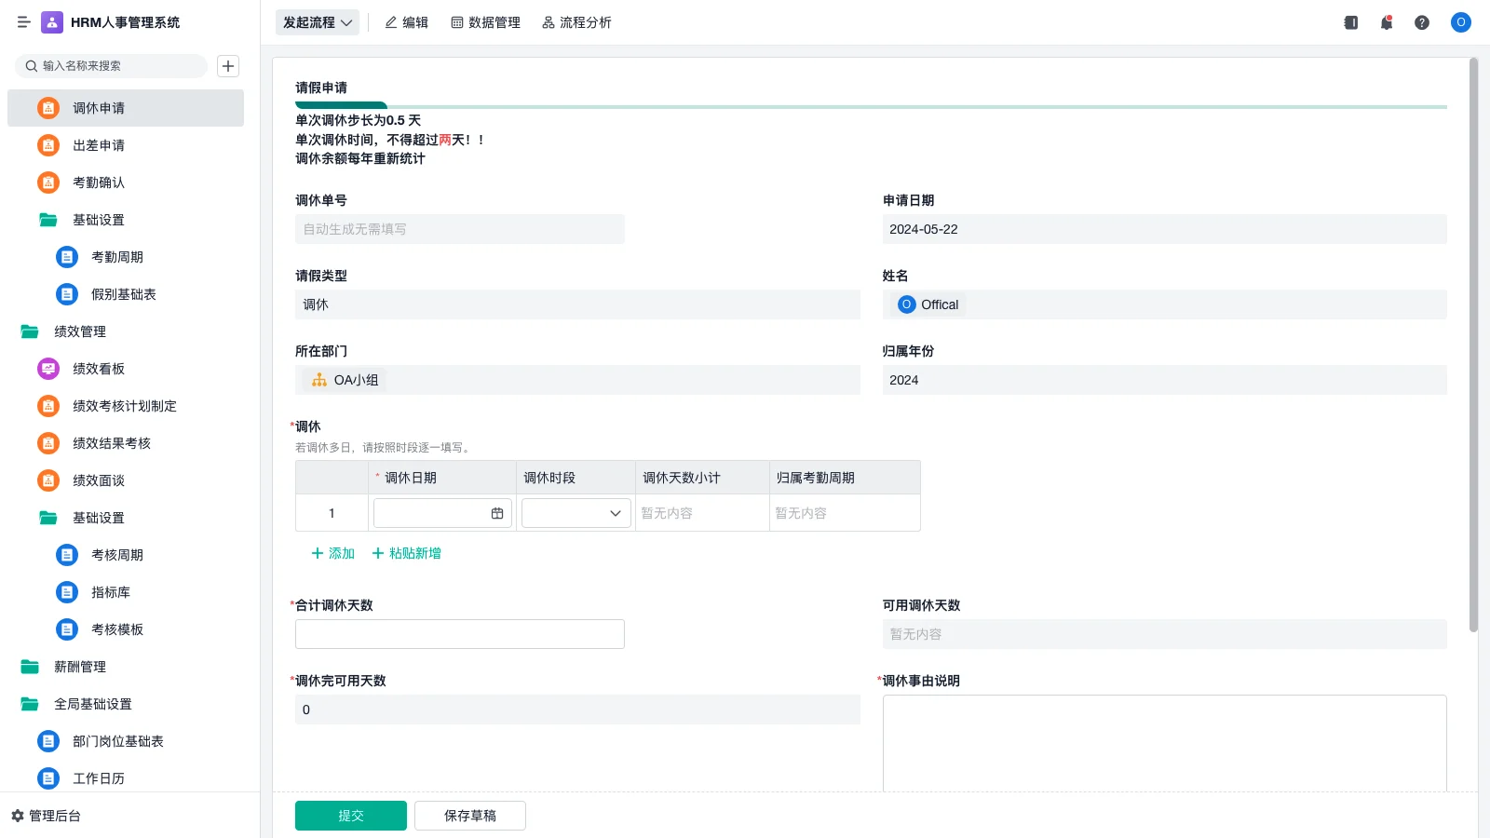Open the 发起流程 dropdown
The width and height of the screenshot is (1490, 838).
click(x=317, y=21)
